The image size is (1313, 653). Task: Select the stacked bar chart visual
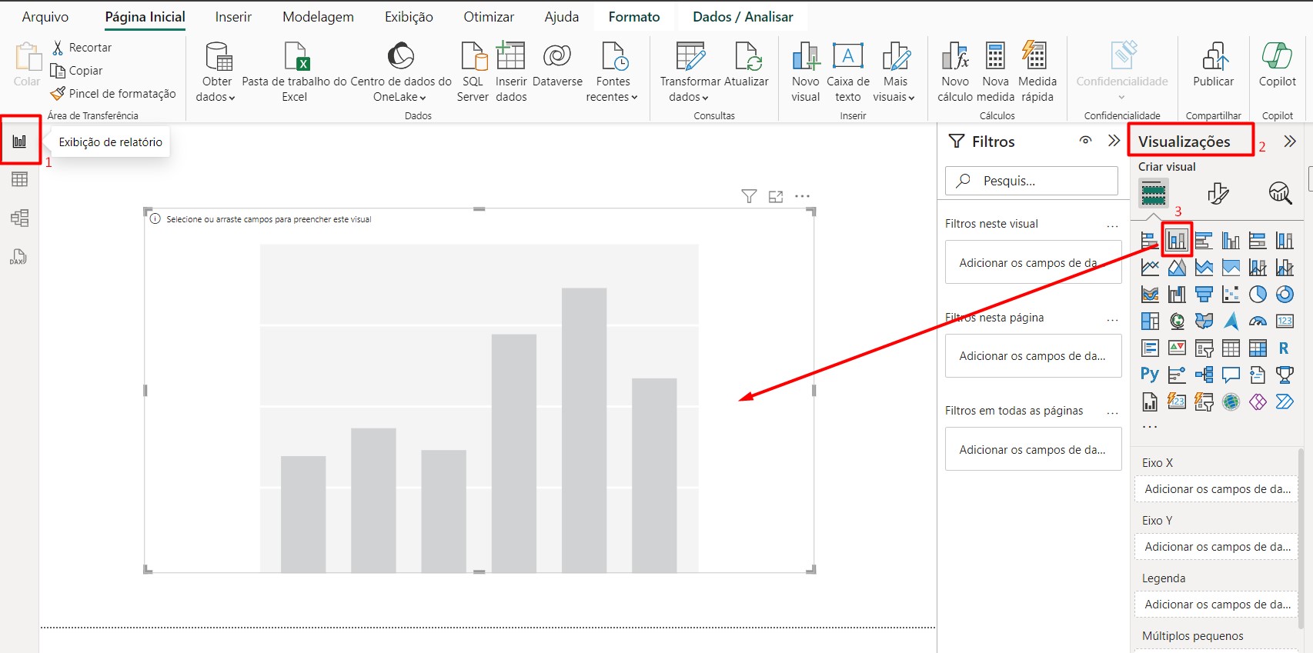click(1150, 241)
